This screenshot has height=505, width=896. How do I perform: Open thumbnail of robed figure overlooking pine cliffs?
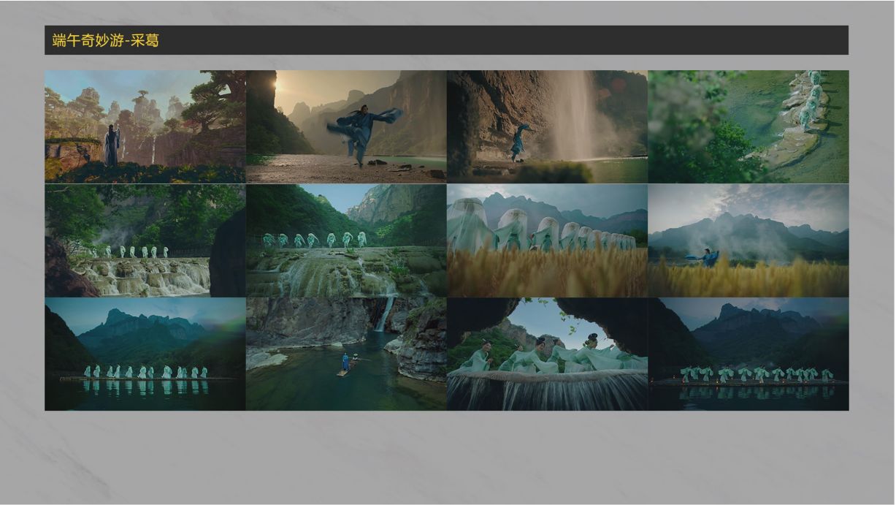(x=145, y=126)
